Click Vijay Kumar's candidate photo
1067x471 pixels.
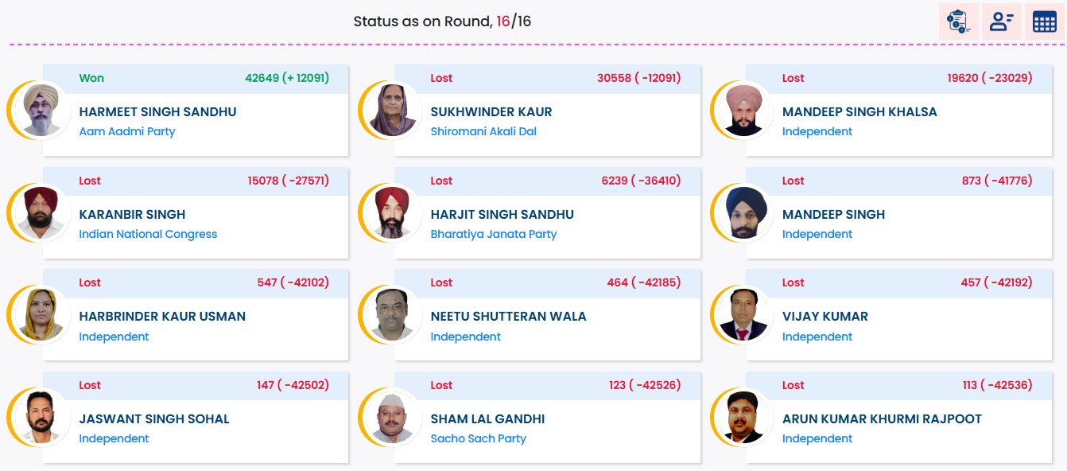coord(743,314)
